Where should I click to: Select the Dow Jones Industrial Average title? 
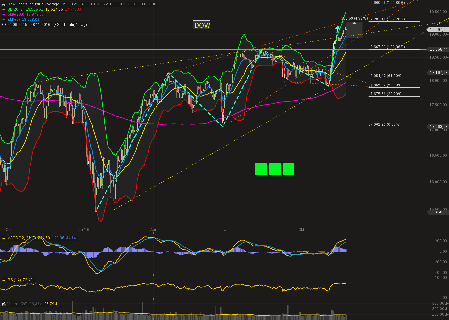click(x=33, y=4)
